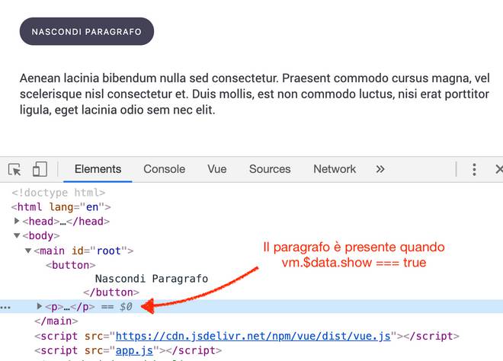503x361 pixels.
Task: Toggle the device toolbar icon
Action: 40,169
